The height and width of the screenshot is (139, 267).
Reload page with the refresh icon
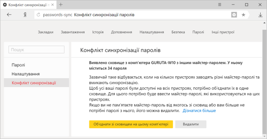click(39, 15)
